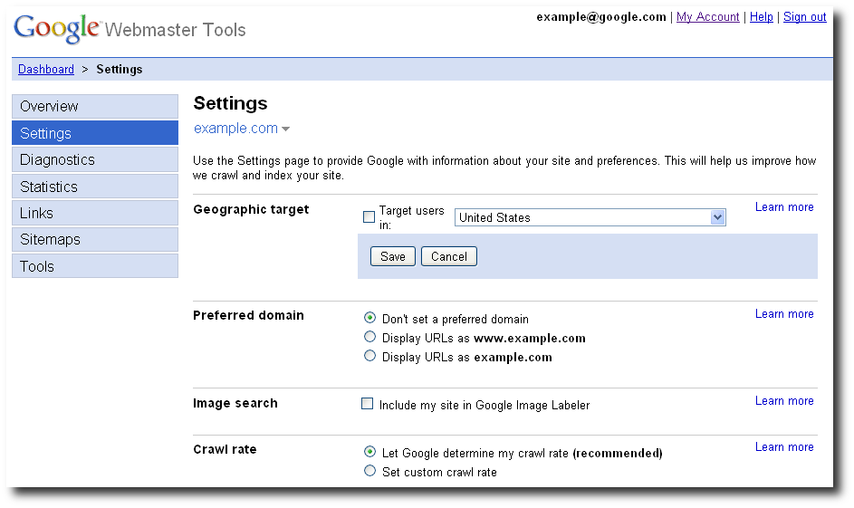This screenshot has height=508, width=854.
Task: Go to Diagnostics in sidebar
Action: [95, 159]
